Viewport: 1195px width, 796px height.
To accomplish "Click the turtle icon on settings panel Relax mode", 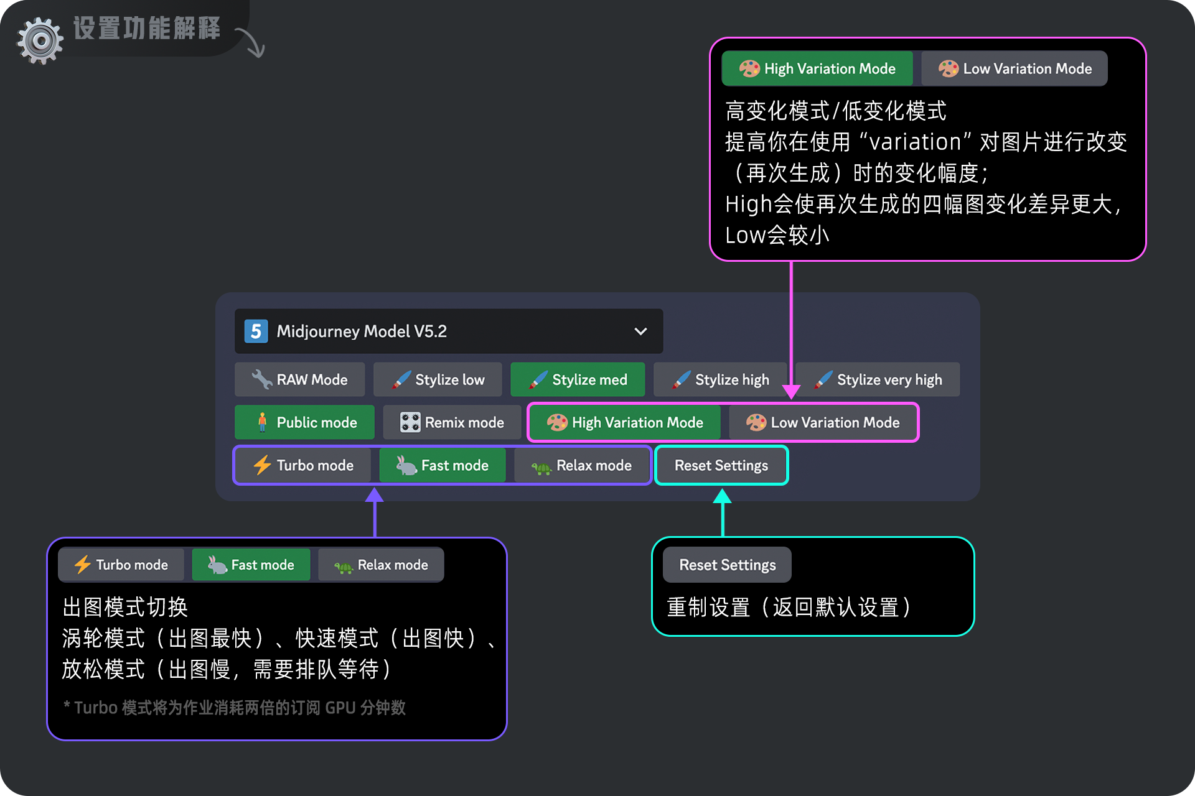I will coord(541,468).
